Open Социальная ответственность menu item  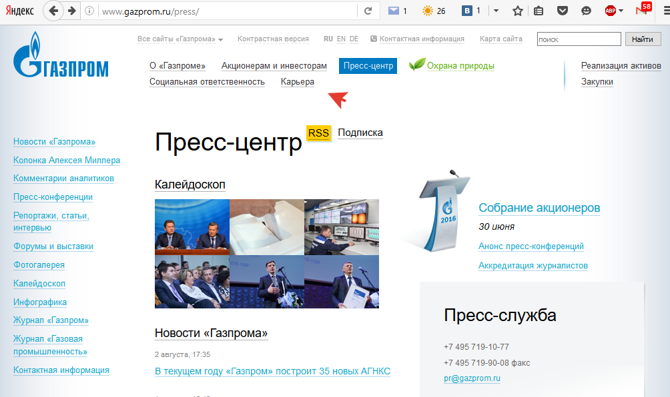click(x=207, y=82)
